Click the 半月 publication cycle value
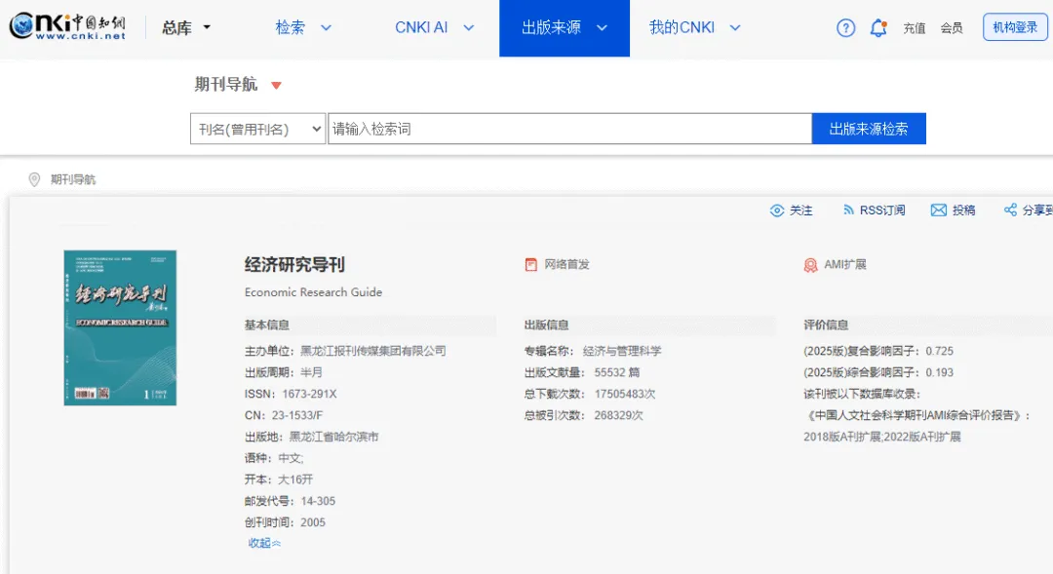 pos(311,372)
